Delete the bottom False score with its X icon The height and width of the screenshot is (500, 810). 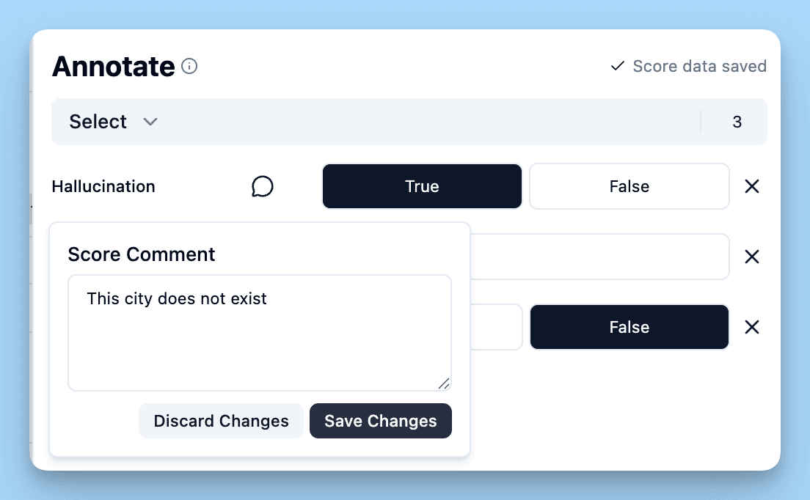pos(751,327)
